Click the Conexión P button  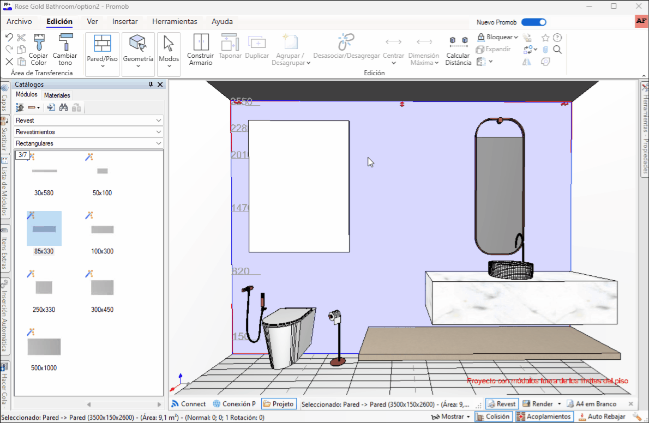[x=235, y=404]
